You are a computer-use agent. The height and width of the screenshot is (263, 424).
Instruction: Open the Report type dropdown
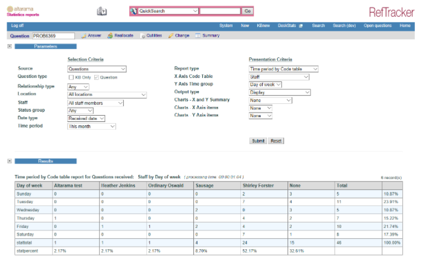(x=283, y=69)
